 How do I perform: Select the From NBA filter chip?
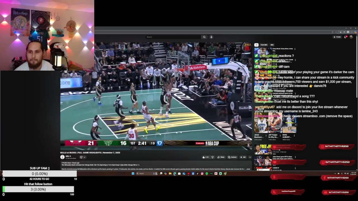pyautogui.click(x=264, y=45)
